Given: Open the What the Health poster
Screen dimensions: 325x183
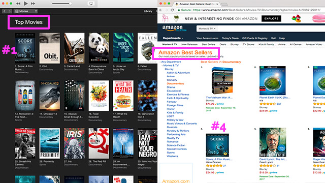Looking at the screenshot, I should tap(123, 96).
